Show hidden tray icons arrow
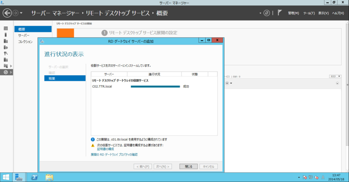Image resolution: width=349 pixels, height=182 pixels. 299,177
